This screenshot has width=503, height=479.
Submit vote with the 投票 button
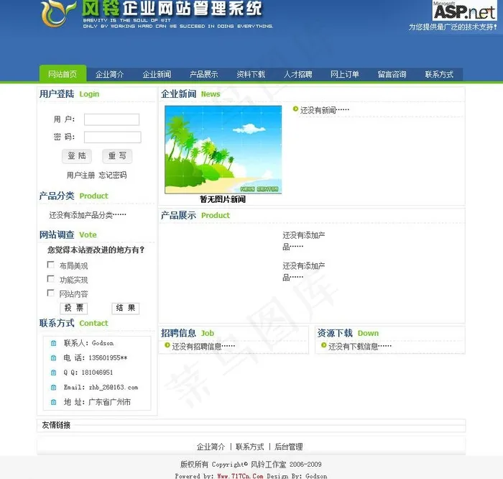pyautogui.click(x=74, y=308)
